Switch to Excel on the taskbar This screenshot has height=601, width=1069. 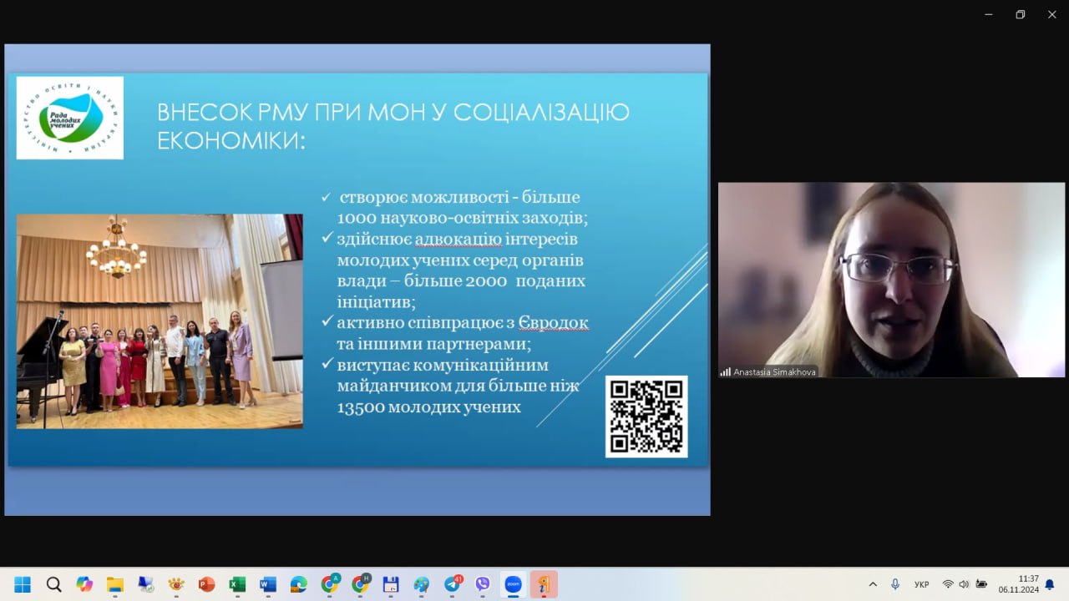coord(237,584)
